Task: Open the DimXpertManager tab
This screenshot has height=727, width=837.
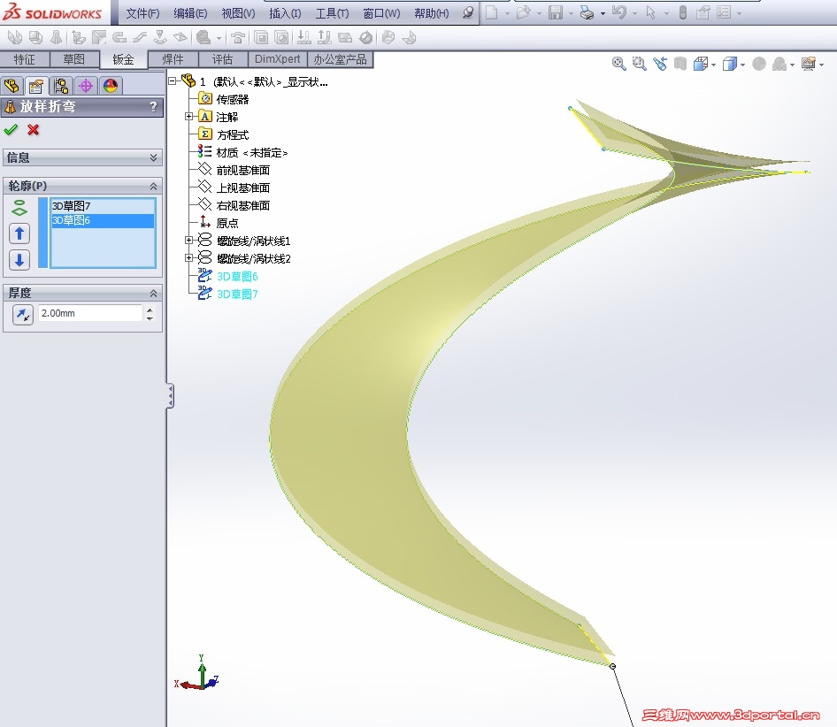Action: click(86, 86)
